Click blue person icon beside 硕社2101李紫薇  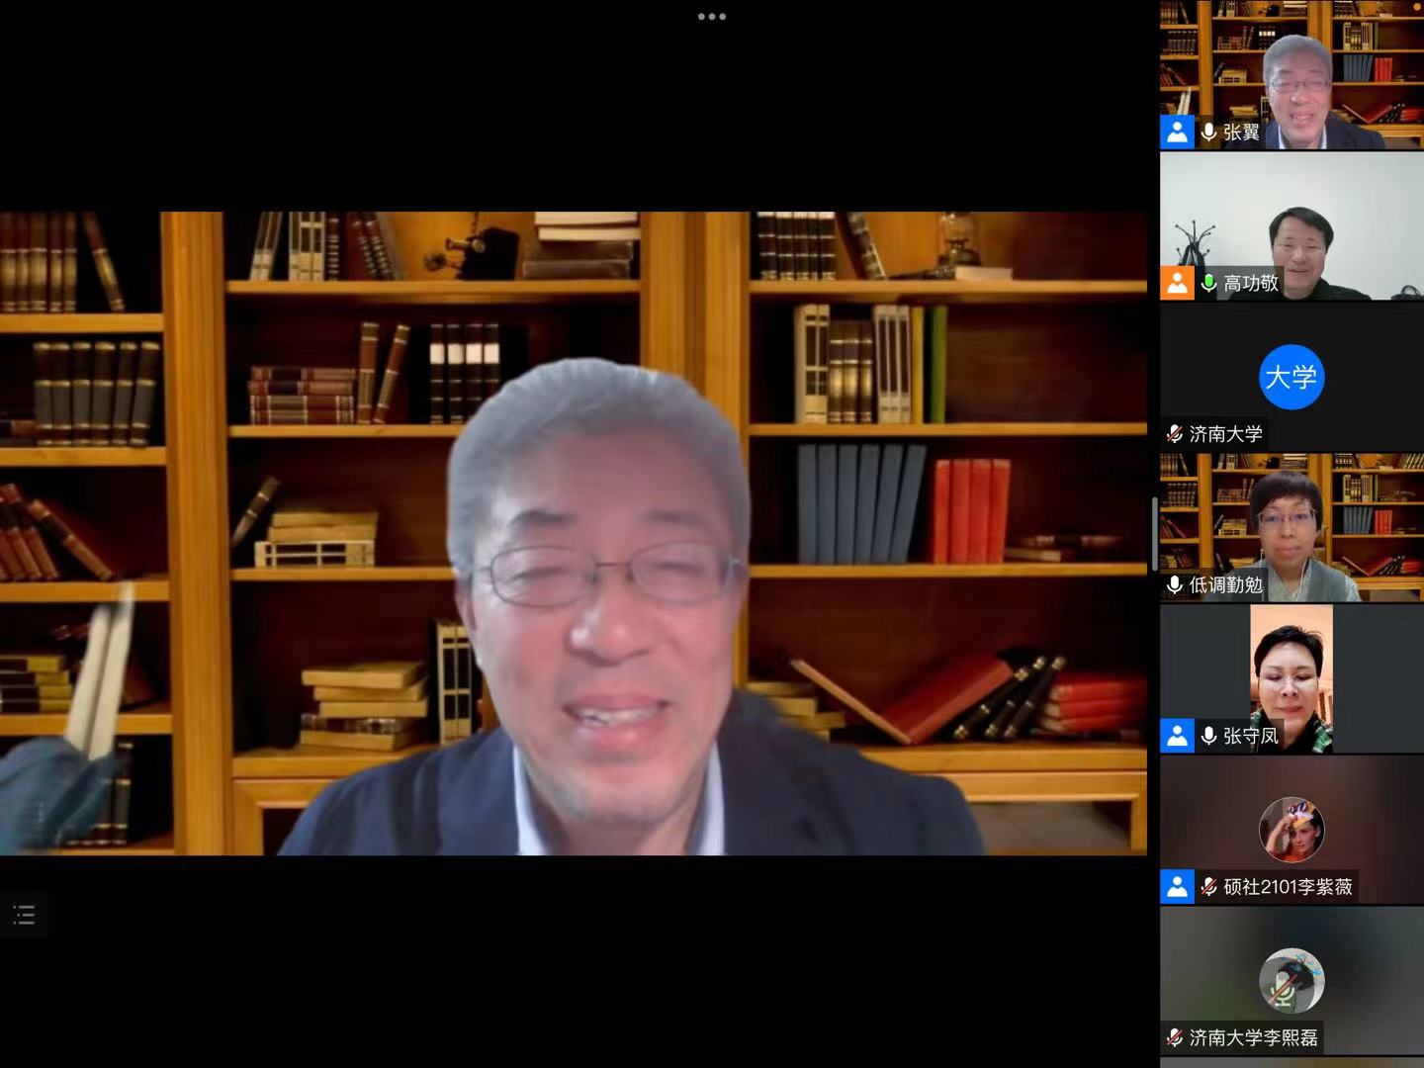click(1177, 886)
